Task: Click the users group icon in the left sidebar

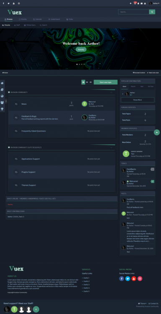Action: click(2, 103)
